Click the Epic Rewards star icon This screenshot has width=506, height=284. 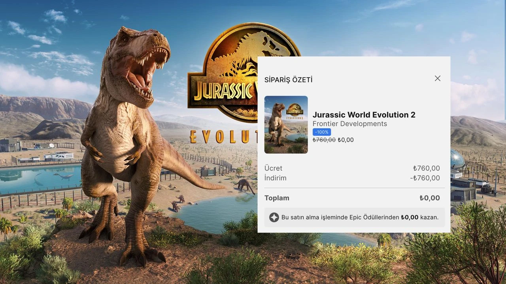274,217
